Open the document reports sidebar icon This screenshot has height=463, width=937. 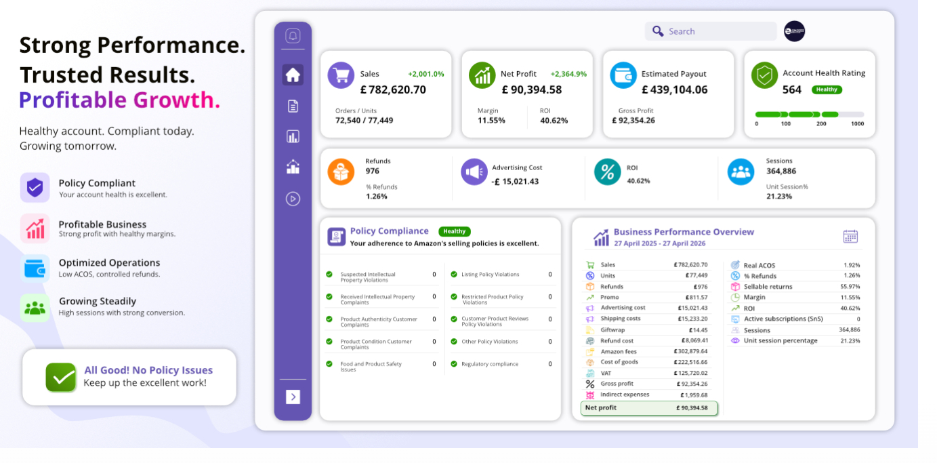293,106
